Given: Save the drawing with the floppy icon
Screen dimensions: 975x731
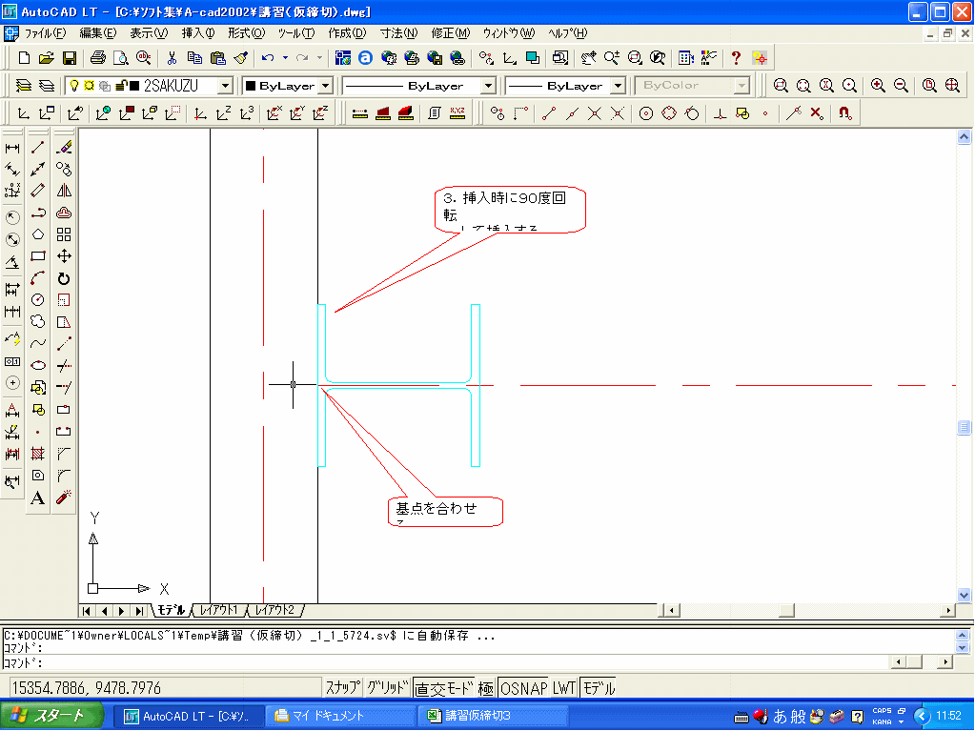Looking at the screenshot, I should (x=69, y=58).
